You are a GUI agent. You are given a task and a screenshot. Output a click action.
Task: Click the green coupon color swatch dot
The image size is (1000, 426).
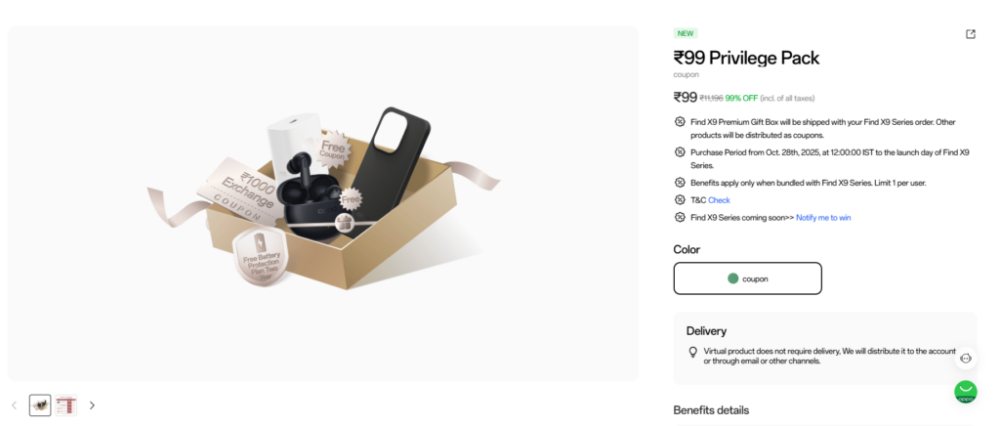pos(732,278)
